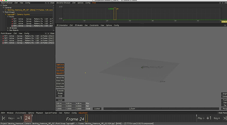Jump to first frame with |< control
227x125 pixels.
(x=4, y=118)
